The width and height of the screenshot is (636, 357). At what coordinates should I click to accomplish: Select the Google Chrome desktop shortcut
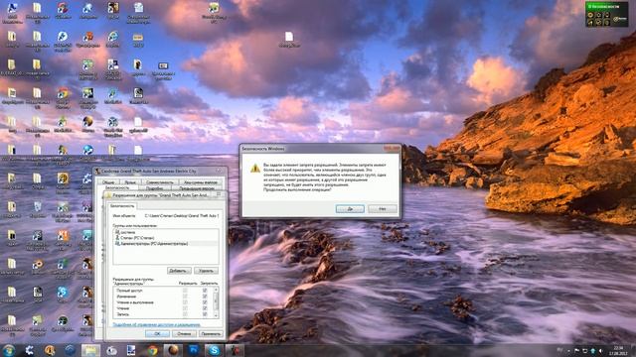pos(63,97)
